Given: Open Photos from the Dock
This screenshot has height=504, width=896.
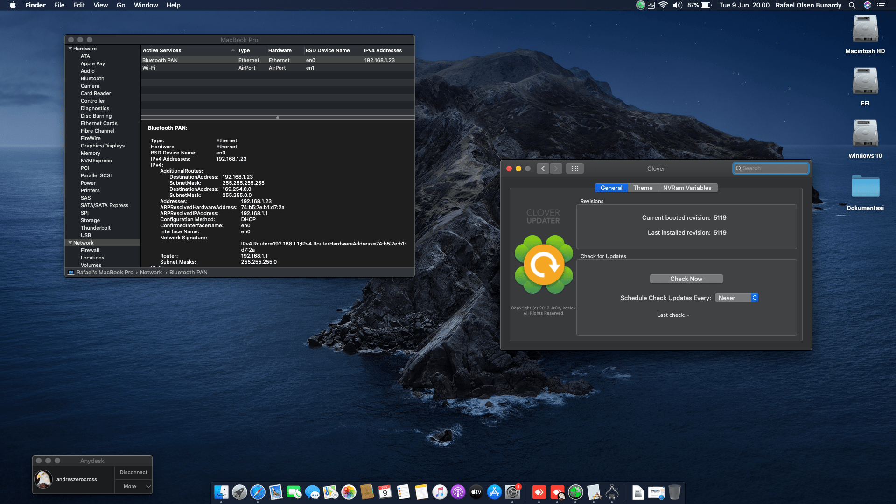Looking at the screenshot, I should (349, 492).
